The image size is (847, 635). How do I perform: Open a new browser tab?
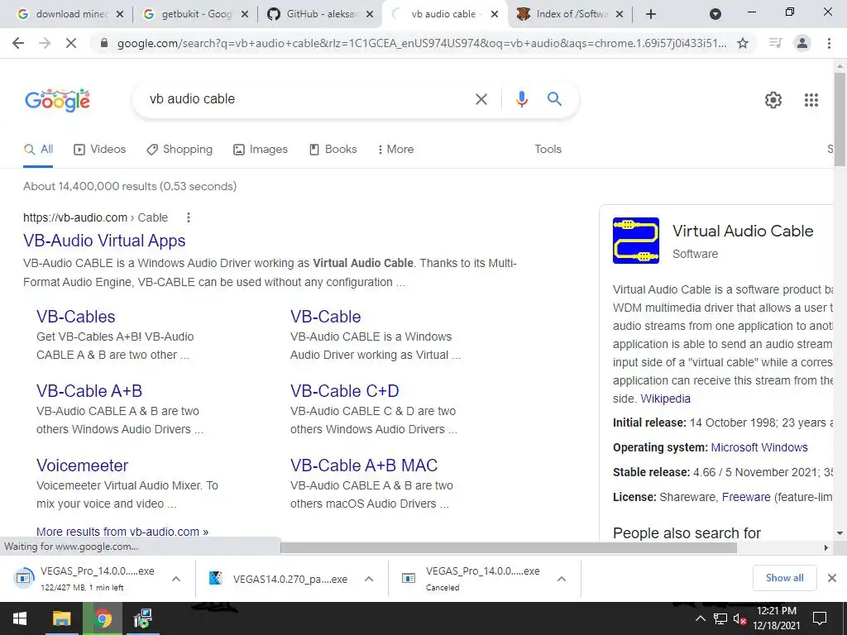650,15
